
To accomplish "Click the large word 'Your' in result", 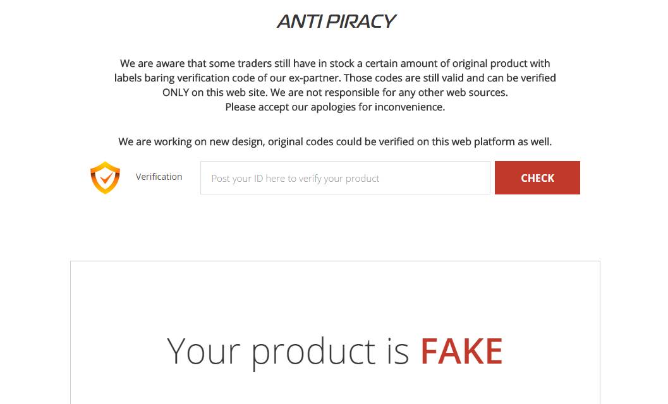I will pyautogui.click(x=203, y=351).
